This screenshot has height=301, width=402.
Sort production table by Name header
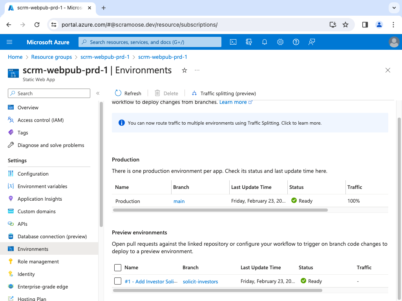122,187
